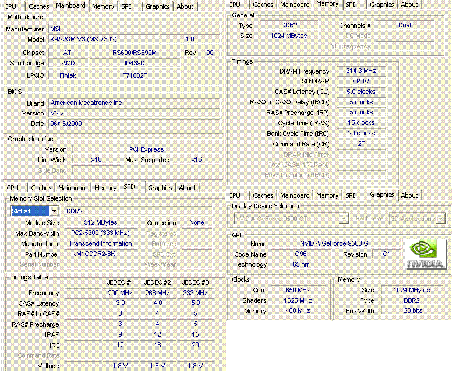Click GPU core clock '650 MHz'
Image resolution: width=452 pixels, height=371 pixels.
pos(298,290)
